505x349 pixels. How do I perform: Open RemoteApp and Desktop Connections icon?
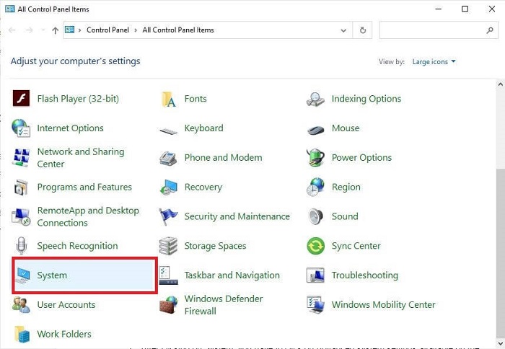point(21,216)
